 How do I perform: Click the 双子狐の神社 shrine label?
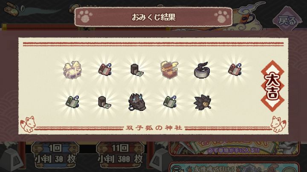154,128
